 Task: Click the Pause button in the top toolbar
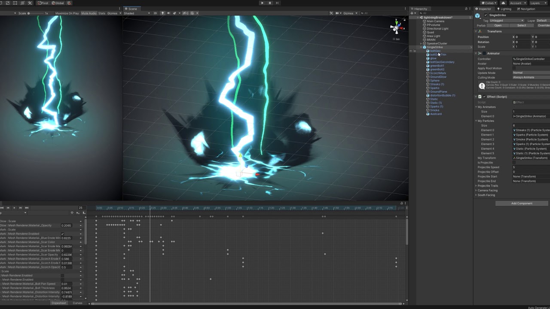[270, 3]
